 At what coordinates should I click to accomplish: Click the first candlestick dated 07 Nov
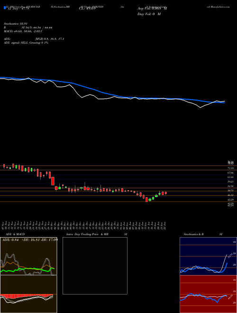(x=4, y=166)
